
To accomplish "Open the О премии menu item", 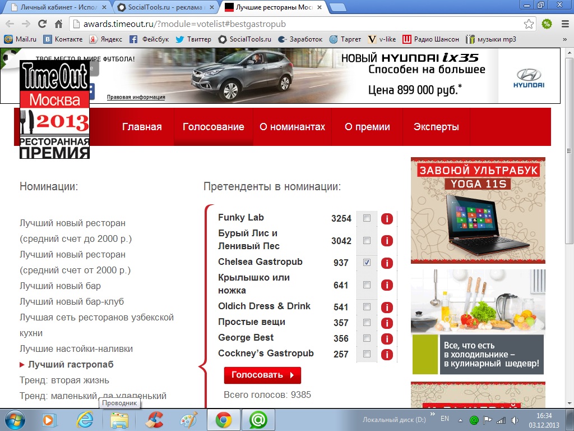I will click(x=367, y=127).
